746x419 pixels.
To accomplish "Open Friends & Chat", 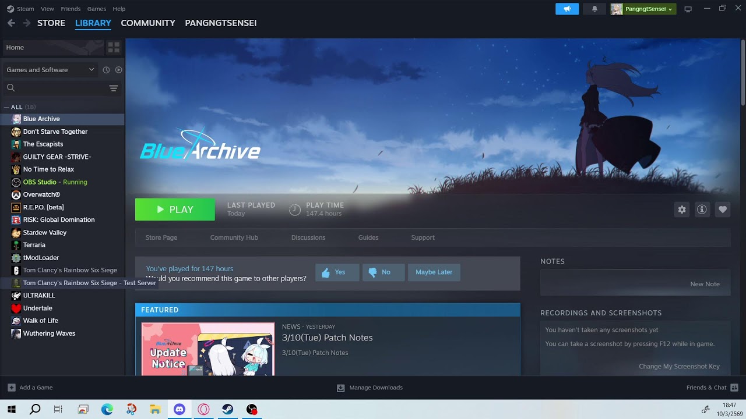I will 712,388.
